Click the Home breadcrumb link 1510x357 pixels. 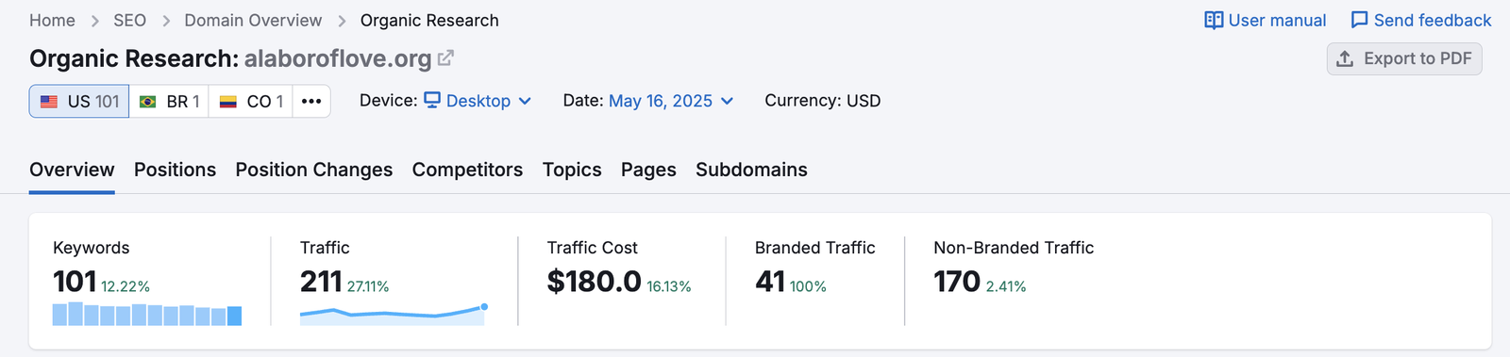pyautogui.click(x=52, y=20)
